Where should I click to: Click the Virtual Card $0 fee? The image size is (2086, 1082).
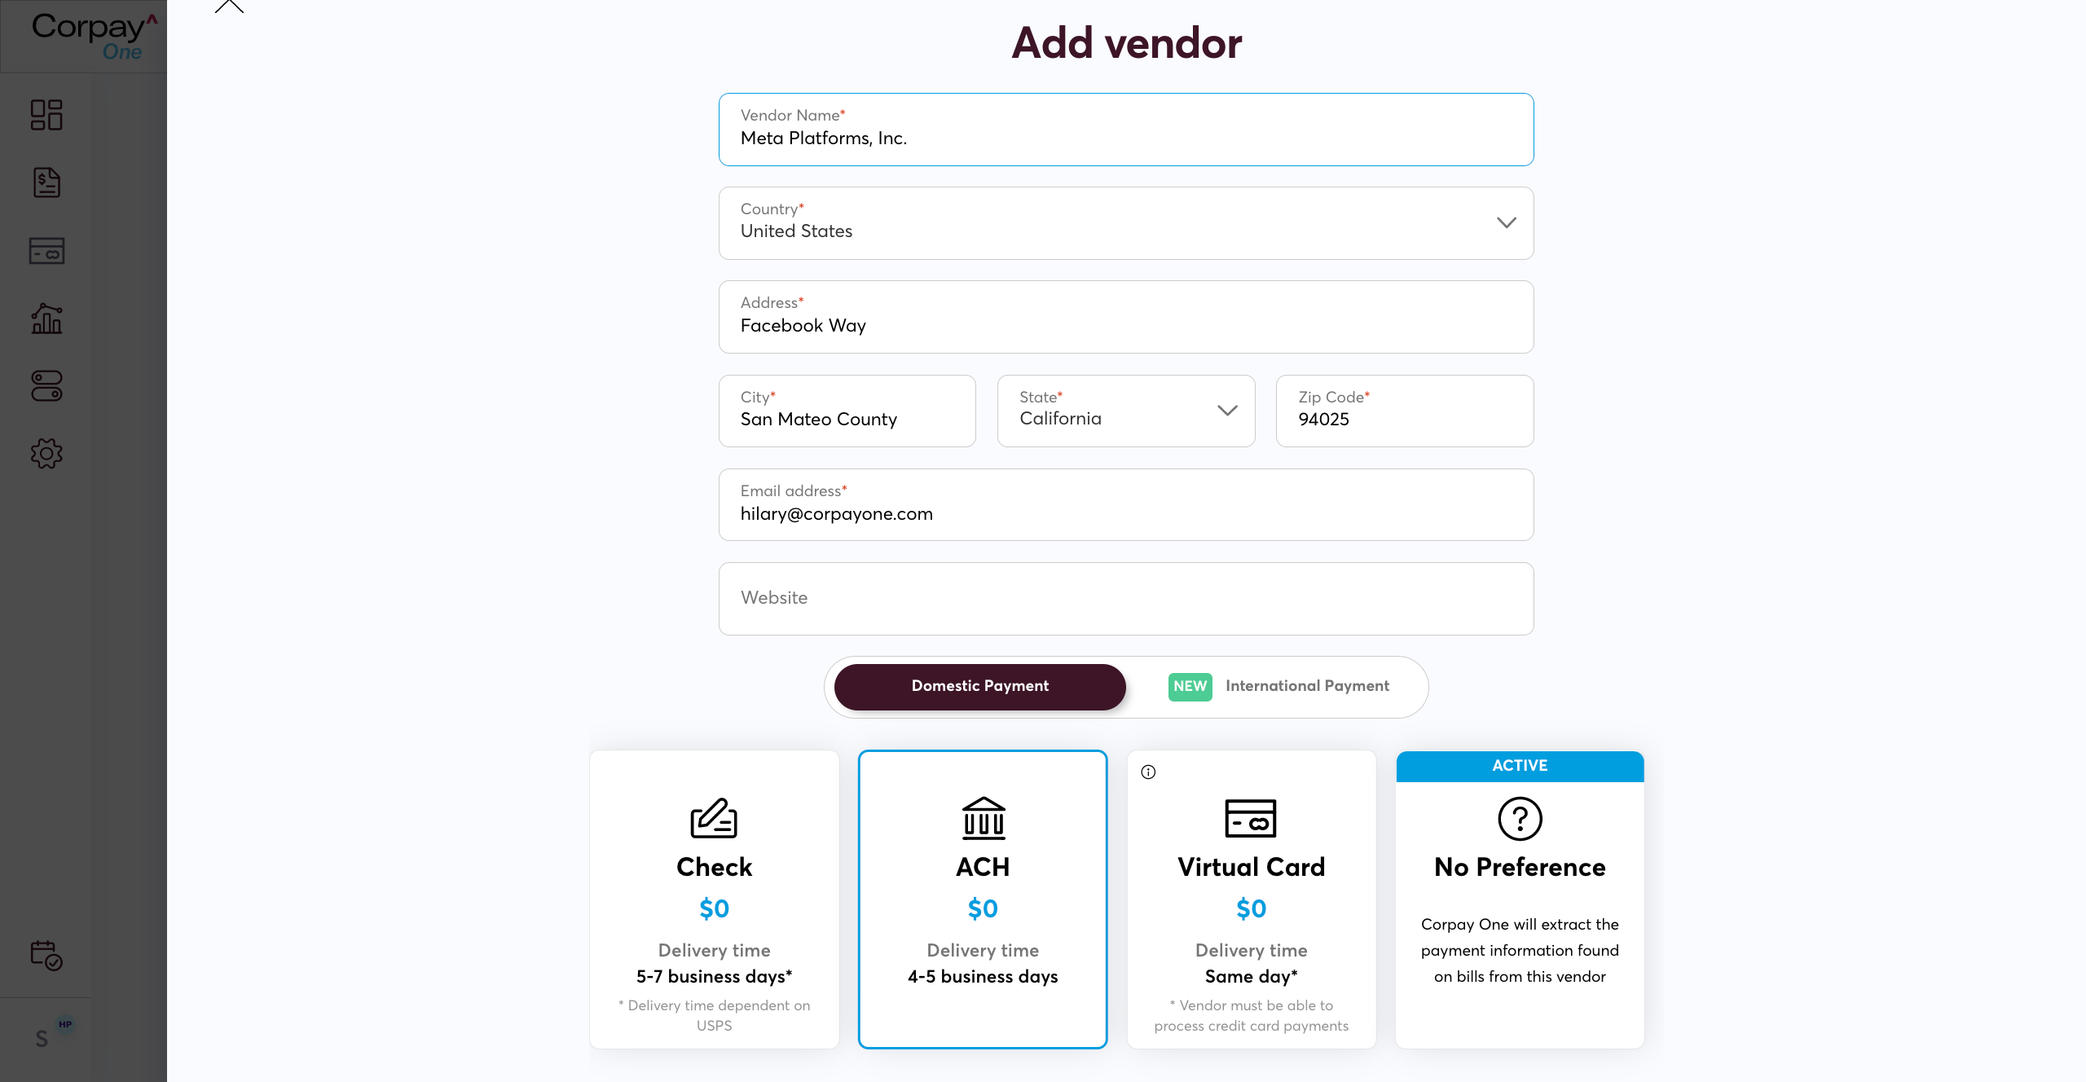tap(1252, 908)
